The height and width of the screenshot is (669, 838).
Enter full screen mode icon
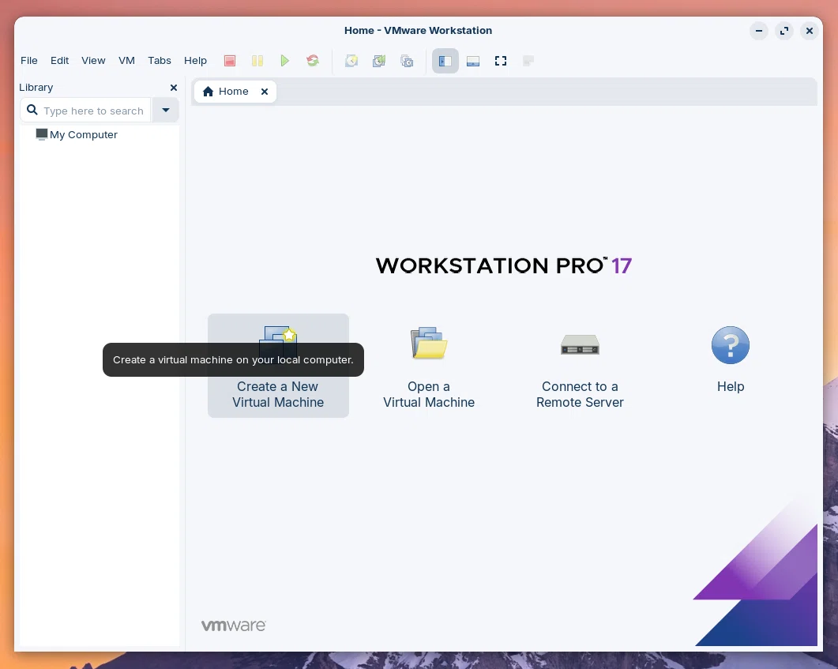point(501,61)
